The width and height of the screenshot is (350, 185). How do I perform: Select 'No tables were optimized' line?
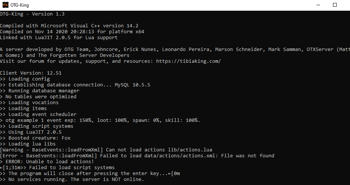click(x=38, y=97)
